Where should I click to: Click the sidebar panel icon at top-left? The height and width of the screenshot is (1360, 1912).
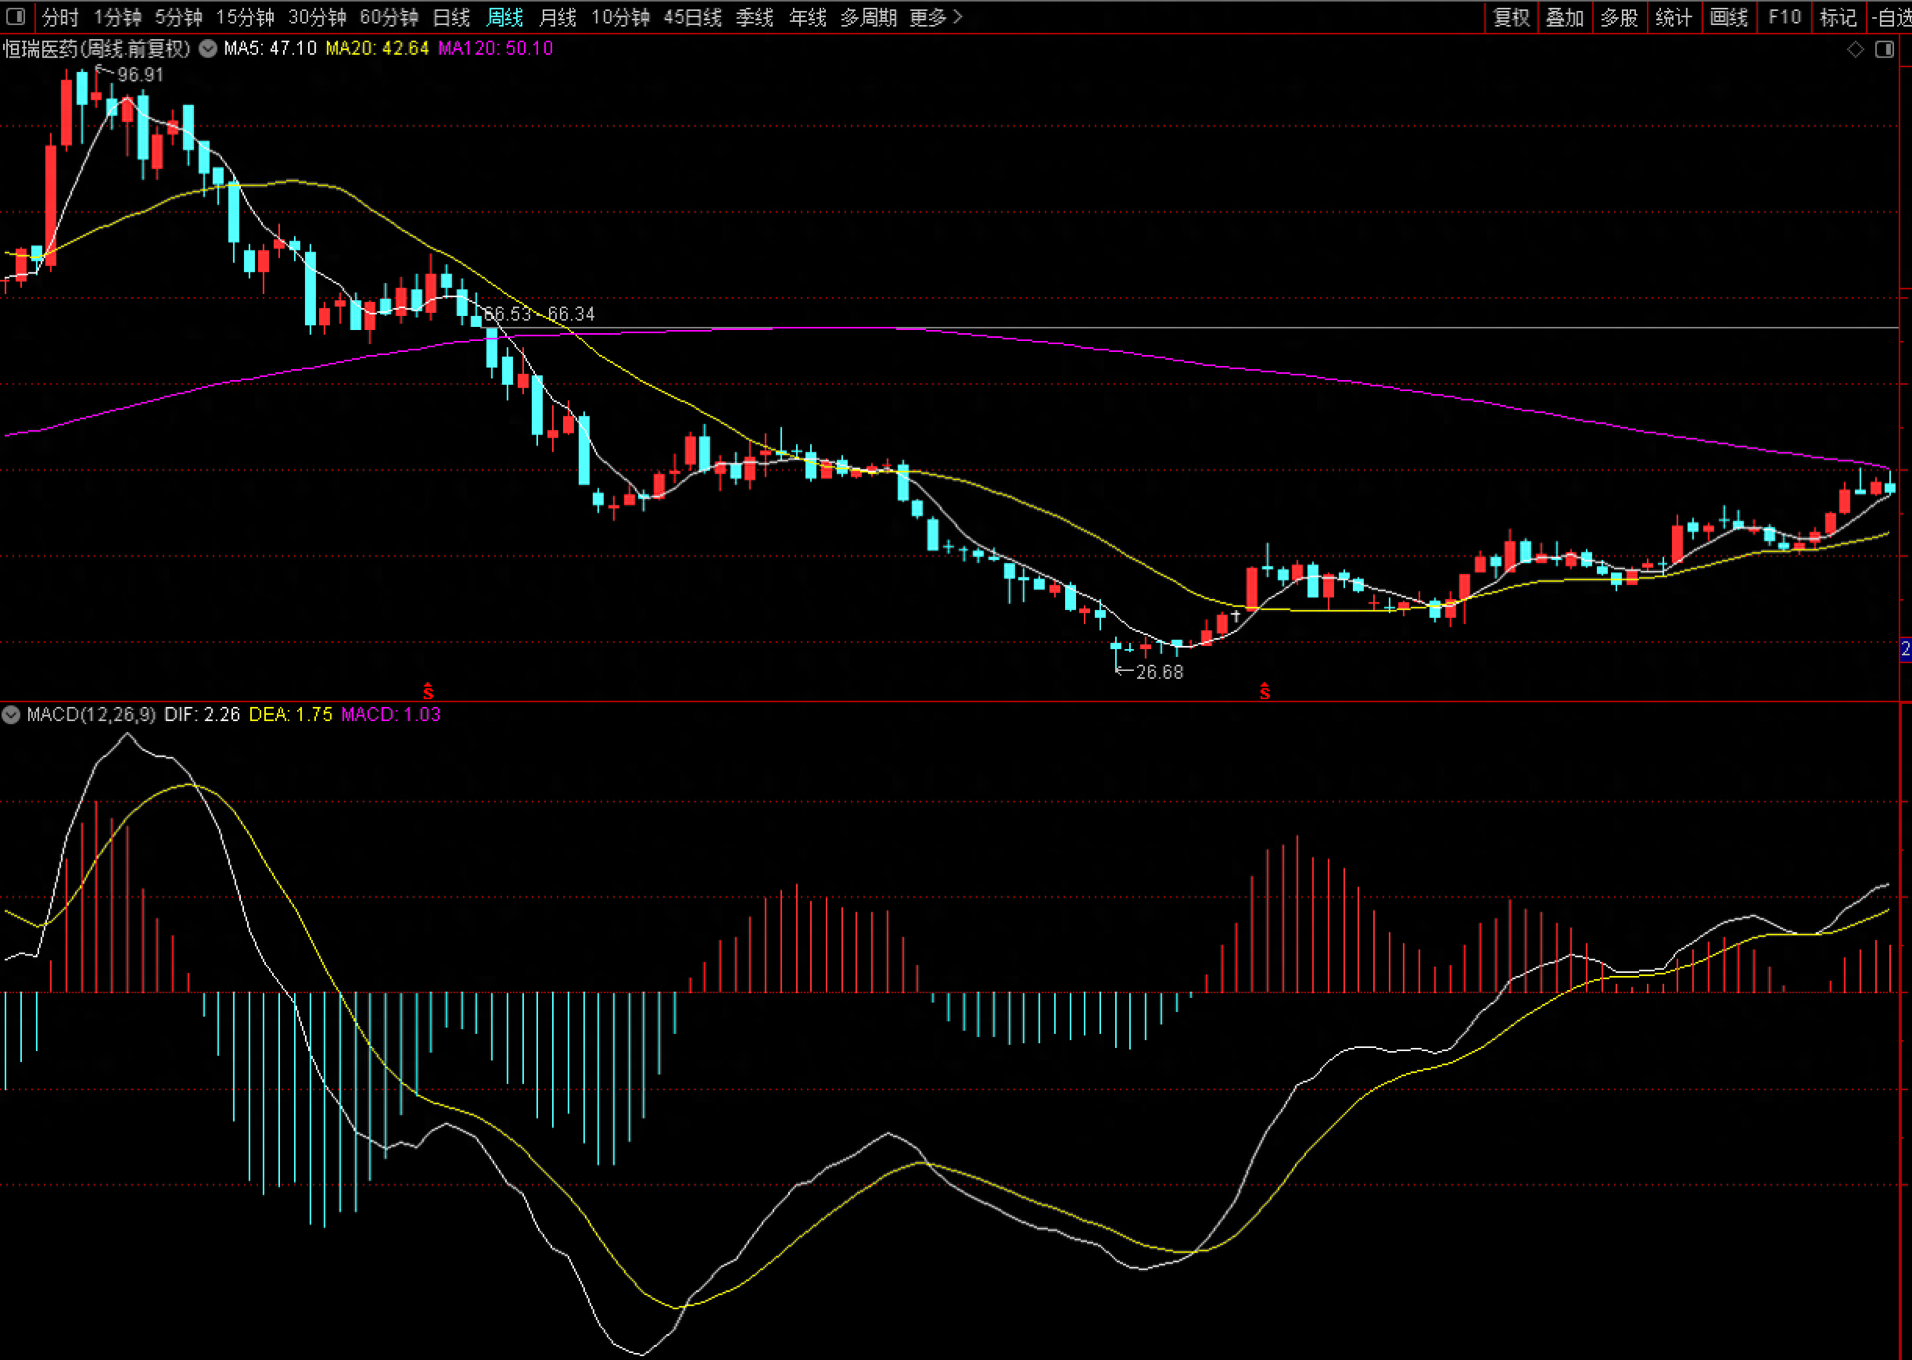(16, 16)
